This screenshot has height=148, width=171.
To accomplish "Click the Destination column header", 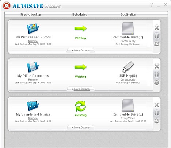I will [128, 15].
